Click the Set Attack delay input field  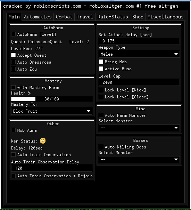pos(139,41)
